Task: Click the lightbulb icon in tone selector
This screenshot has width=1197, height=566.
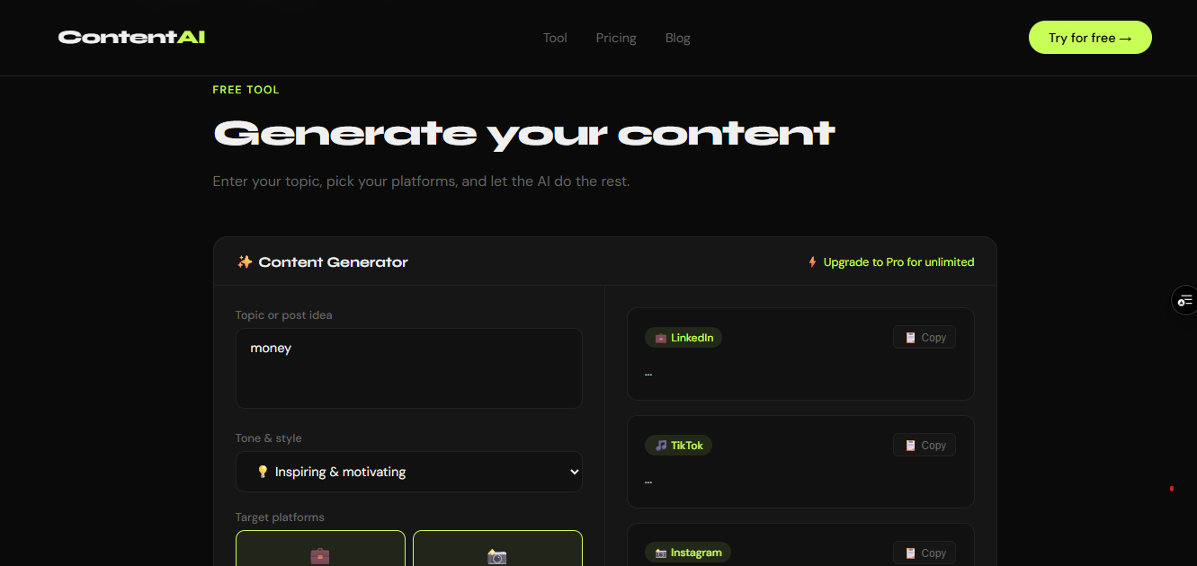Action: point(263,472)
